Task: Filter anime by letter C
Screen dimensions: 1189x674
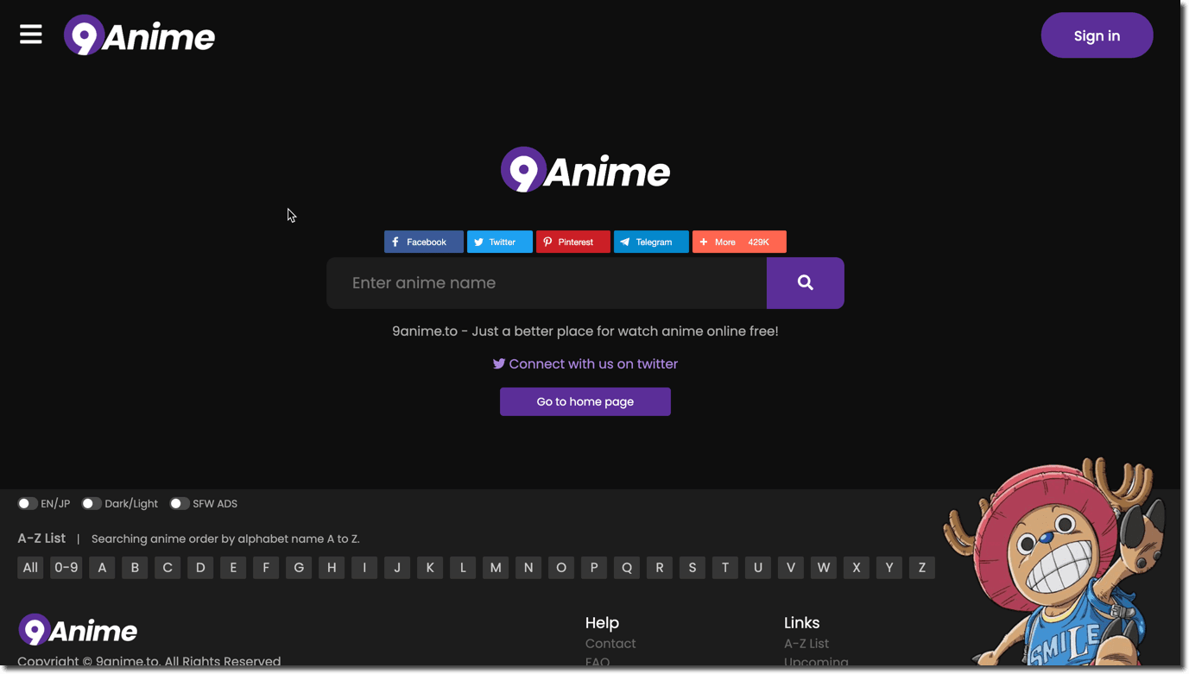Action: pyautogui.click(x=168, y=568)
